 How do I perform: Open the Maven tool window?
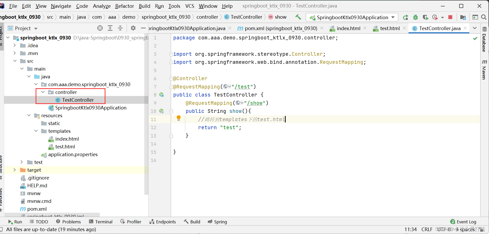[484, 70]
